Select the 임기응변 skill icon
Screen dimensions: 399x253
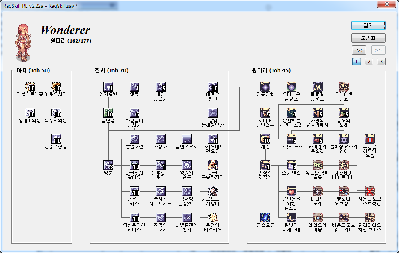(x=108, y=87)
